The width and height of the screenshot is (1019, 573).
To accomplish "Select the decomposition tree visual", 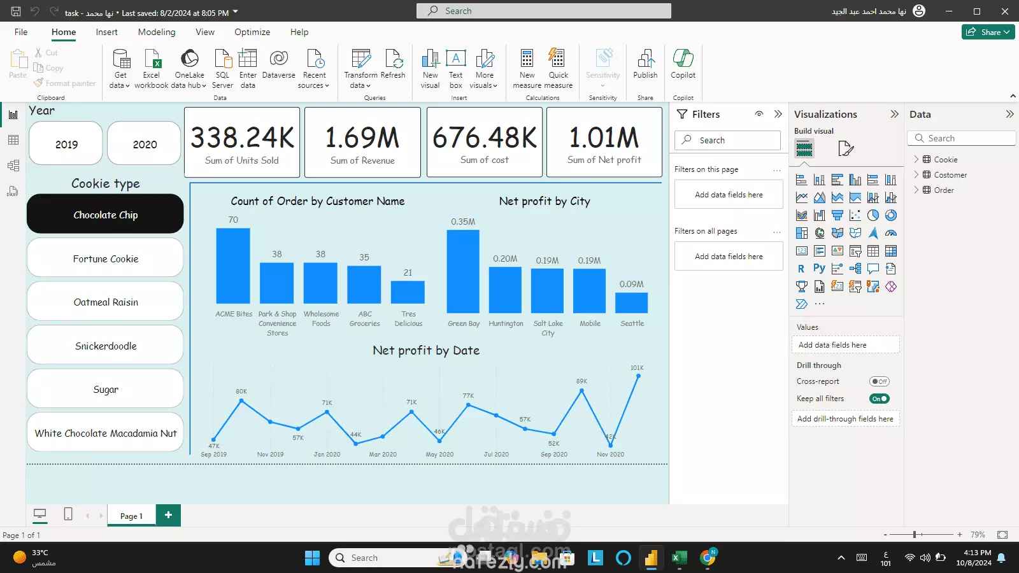I will 855,269.
